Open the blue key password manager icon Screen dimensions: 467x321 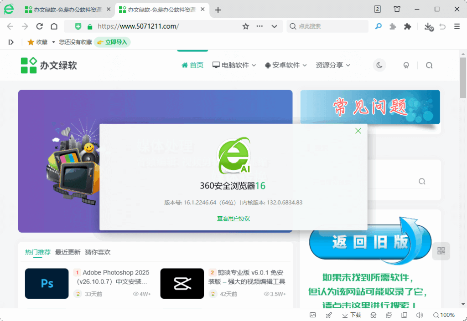click(378, 26)
